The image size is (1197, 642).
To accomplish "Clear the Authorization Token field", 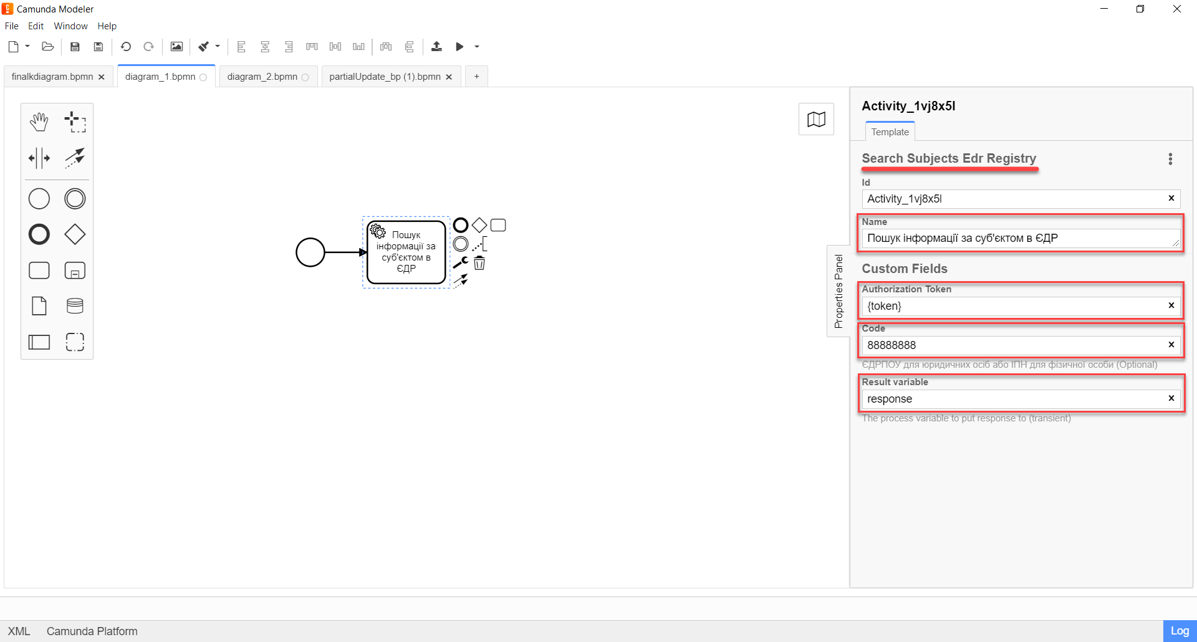I will tap(1171, 305).
